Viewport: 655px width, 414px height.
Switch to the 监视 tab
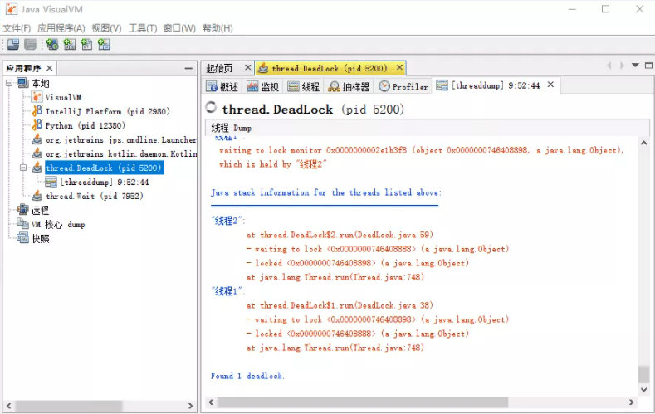click(x=263, y=86)
